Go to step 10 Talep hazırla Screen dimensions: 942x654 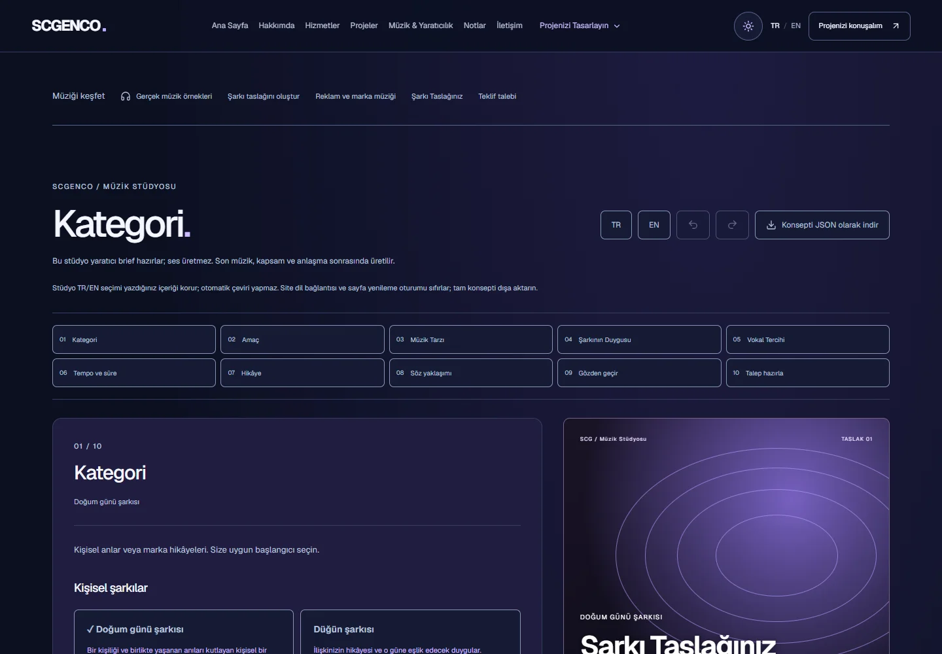[x=808, y=373]
